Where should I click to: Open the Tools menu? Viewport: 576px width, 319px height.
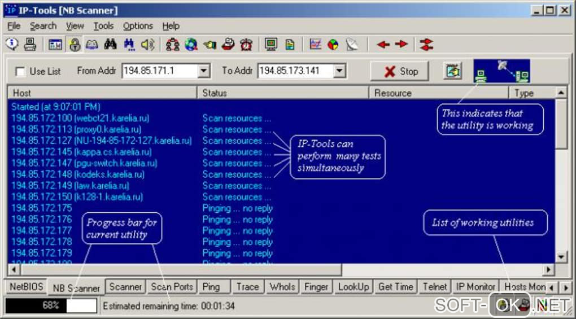click(x=103, y=26)
